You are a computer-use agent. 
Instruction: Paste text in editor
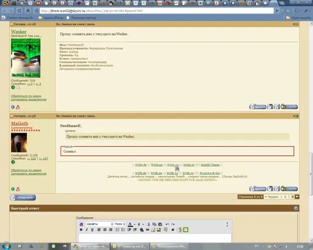(x=160, y=224)
